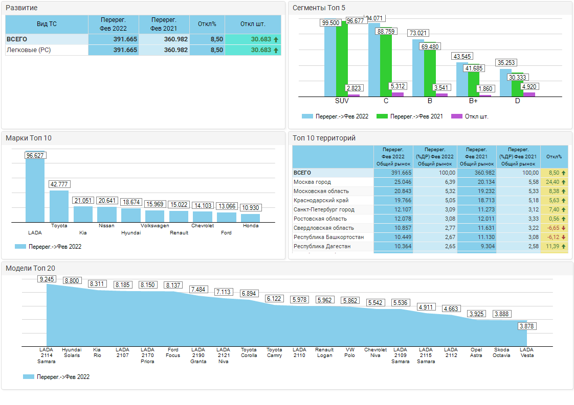Viewport: 574px width, 405px height.
Task: Click VW Polo axis label
Action: pos(349,352)
